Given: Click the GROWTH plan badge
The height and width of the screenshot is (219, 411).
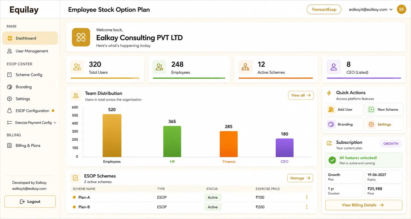Looking at the screenshot, I should pos(391,144).
